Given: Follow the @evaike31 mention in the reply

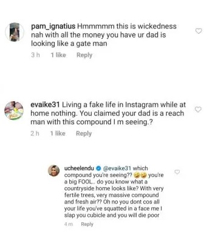Looking at the screenshot, I should [117, 168].
